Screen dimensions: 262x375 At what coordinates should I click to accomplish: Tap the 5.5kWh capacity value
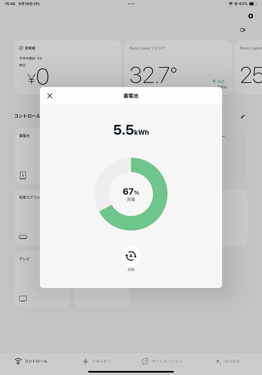pos(131,130)
